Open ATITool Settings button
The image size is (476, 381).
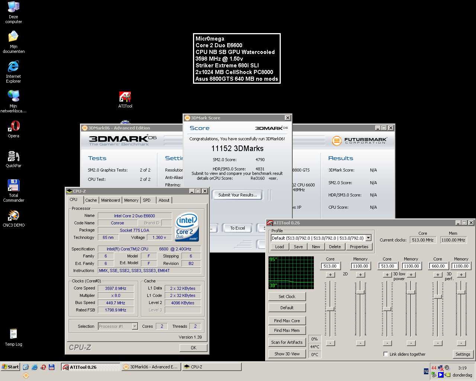pyautogui.click(x=463, y=354)
